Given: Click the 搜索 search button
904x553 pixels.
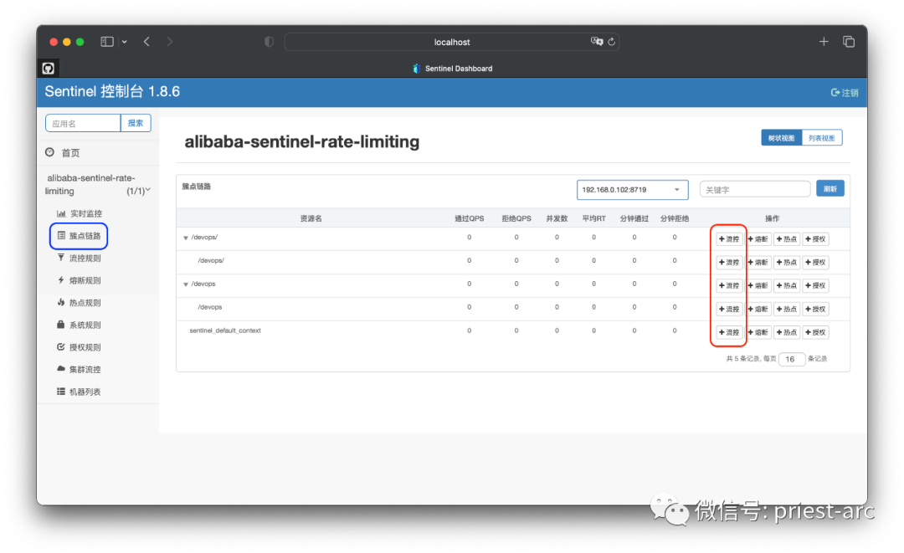Looking at the screenshot, I should pos(136,123).
